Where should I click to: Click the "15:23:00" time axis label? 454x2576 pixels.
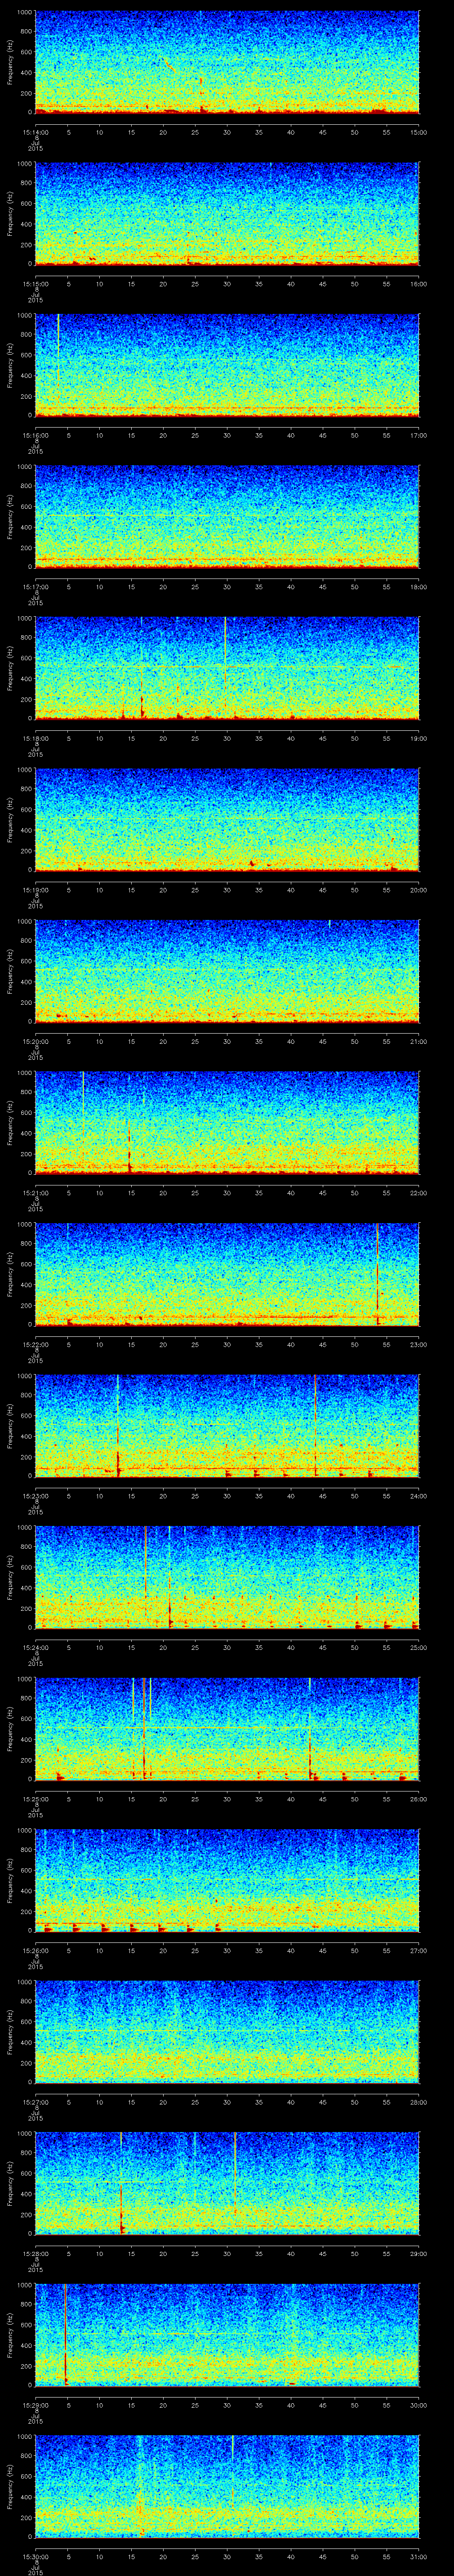[x=35, y=1495]
